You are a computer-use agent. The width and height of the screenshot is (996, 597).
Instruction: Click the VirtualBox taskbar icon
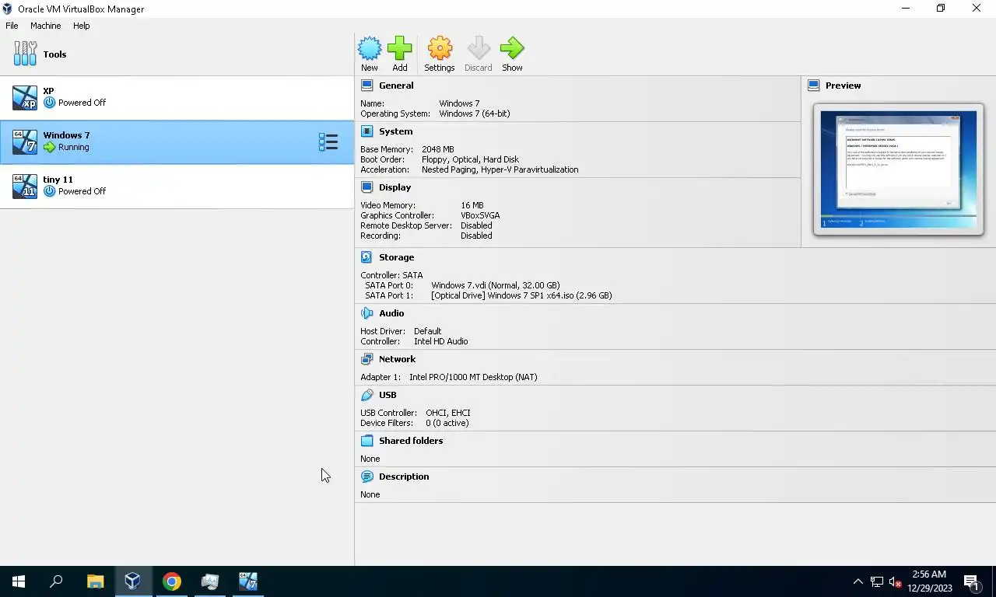click(133, 581)
